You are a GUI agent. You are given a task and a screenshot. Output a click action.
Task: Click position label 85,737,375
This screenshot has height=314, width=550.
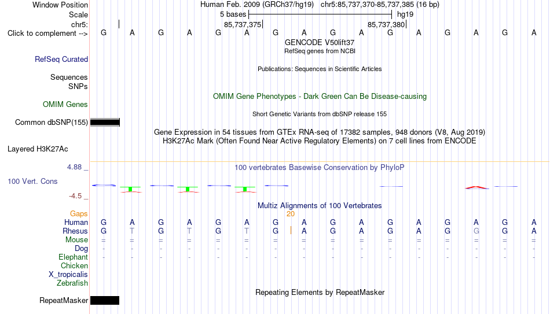coord(243,24)
